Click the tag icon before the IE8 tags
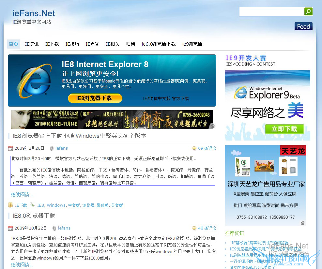 [x=32, y=205]
